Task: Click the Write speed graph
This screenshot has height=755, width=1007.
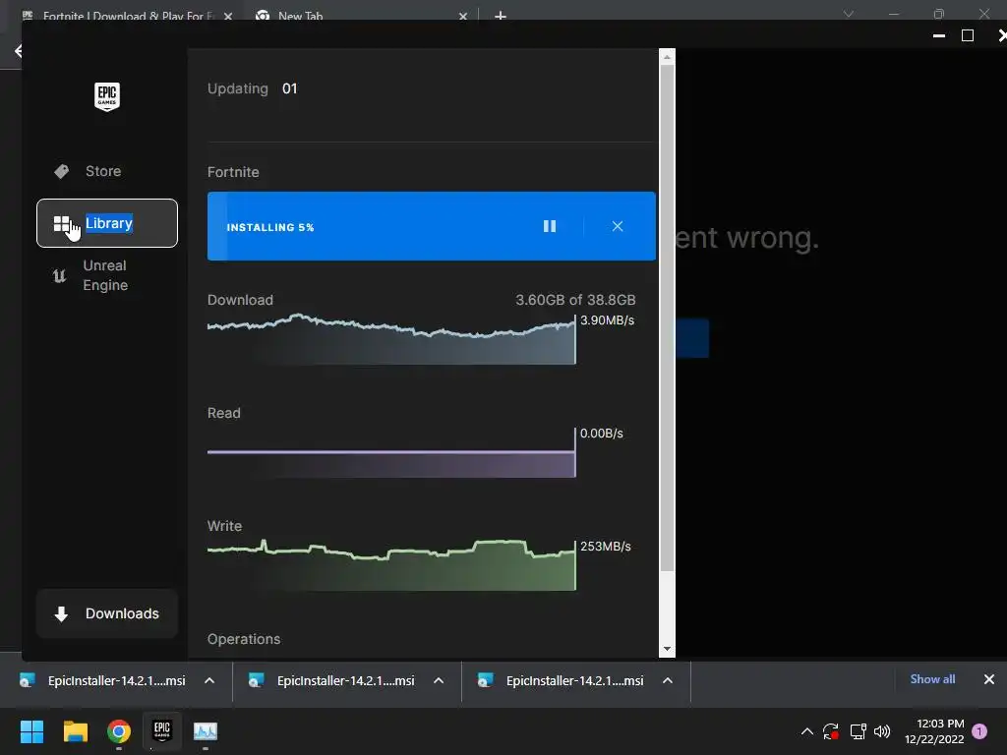Action: pos(391,565)
